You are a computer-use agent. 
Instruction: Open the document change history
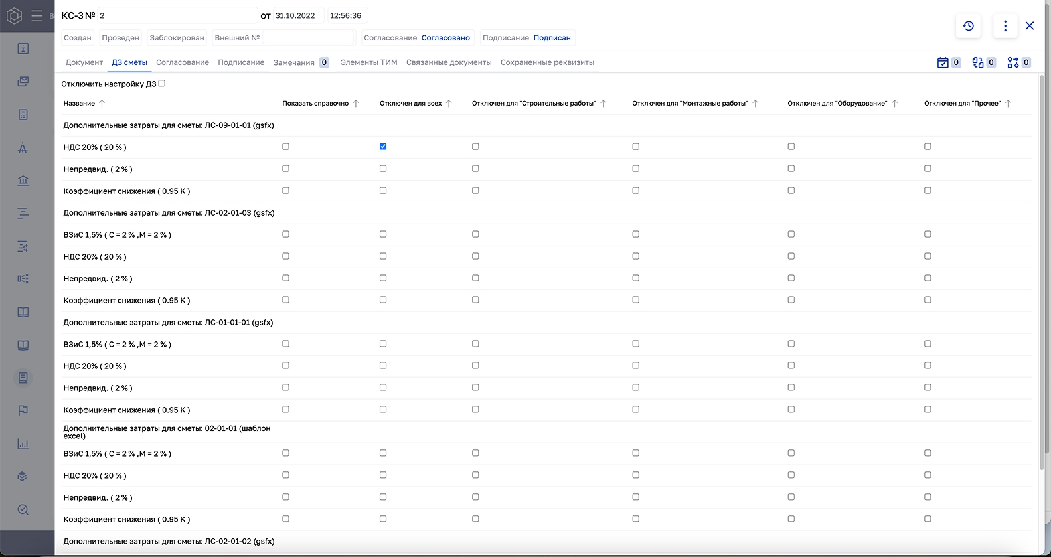[x=969, y=26]
